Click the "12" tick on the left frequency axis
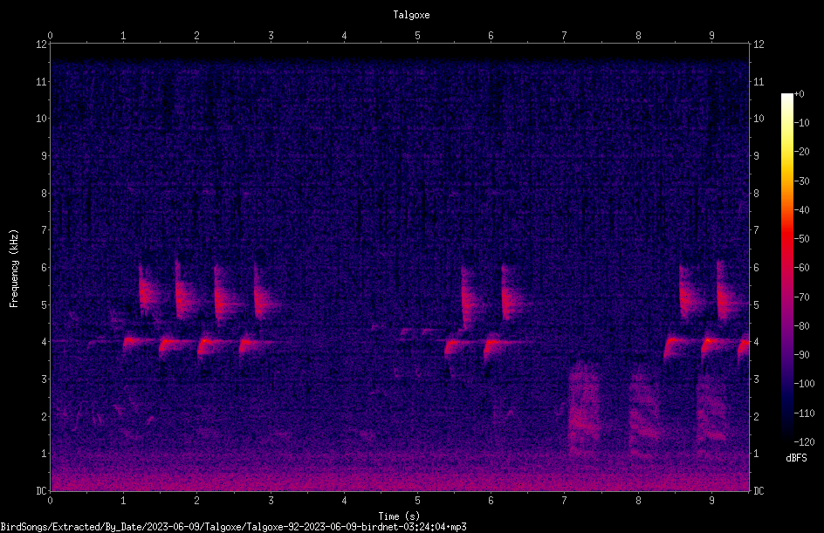824x533 pixels. [x=42, y=44]
